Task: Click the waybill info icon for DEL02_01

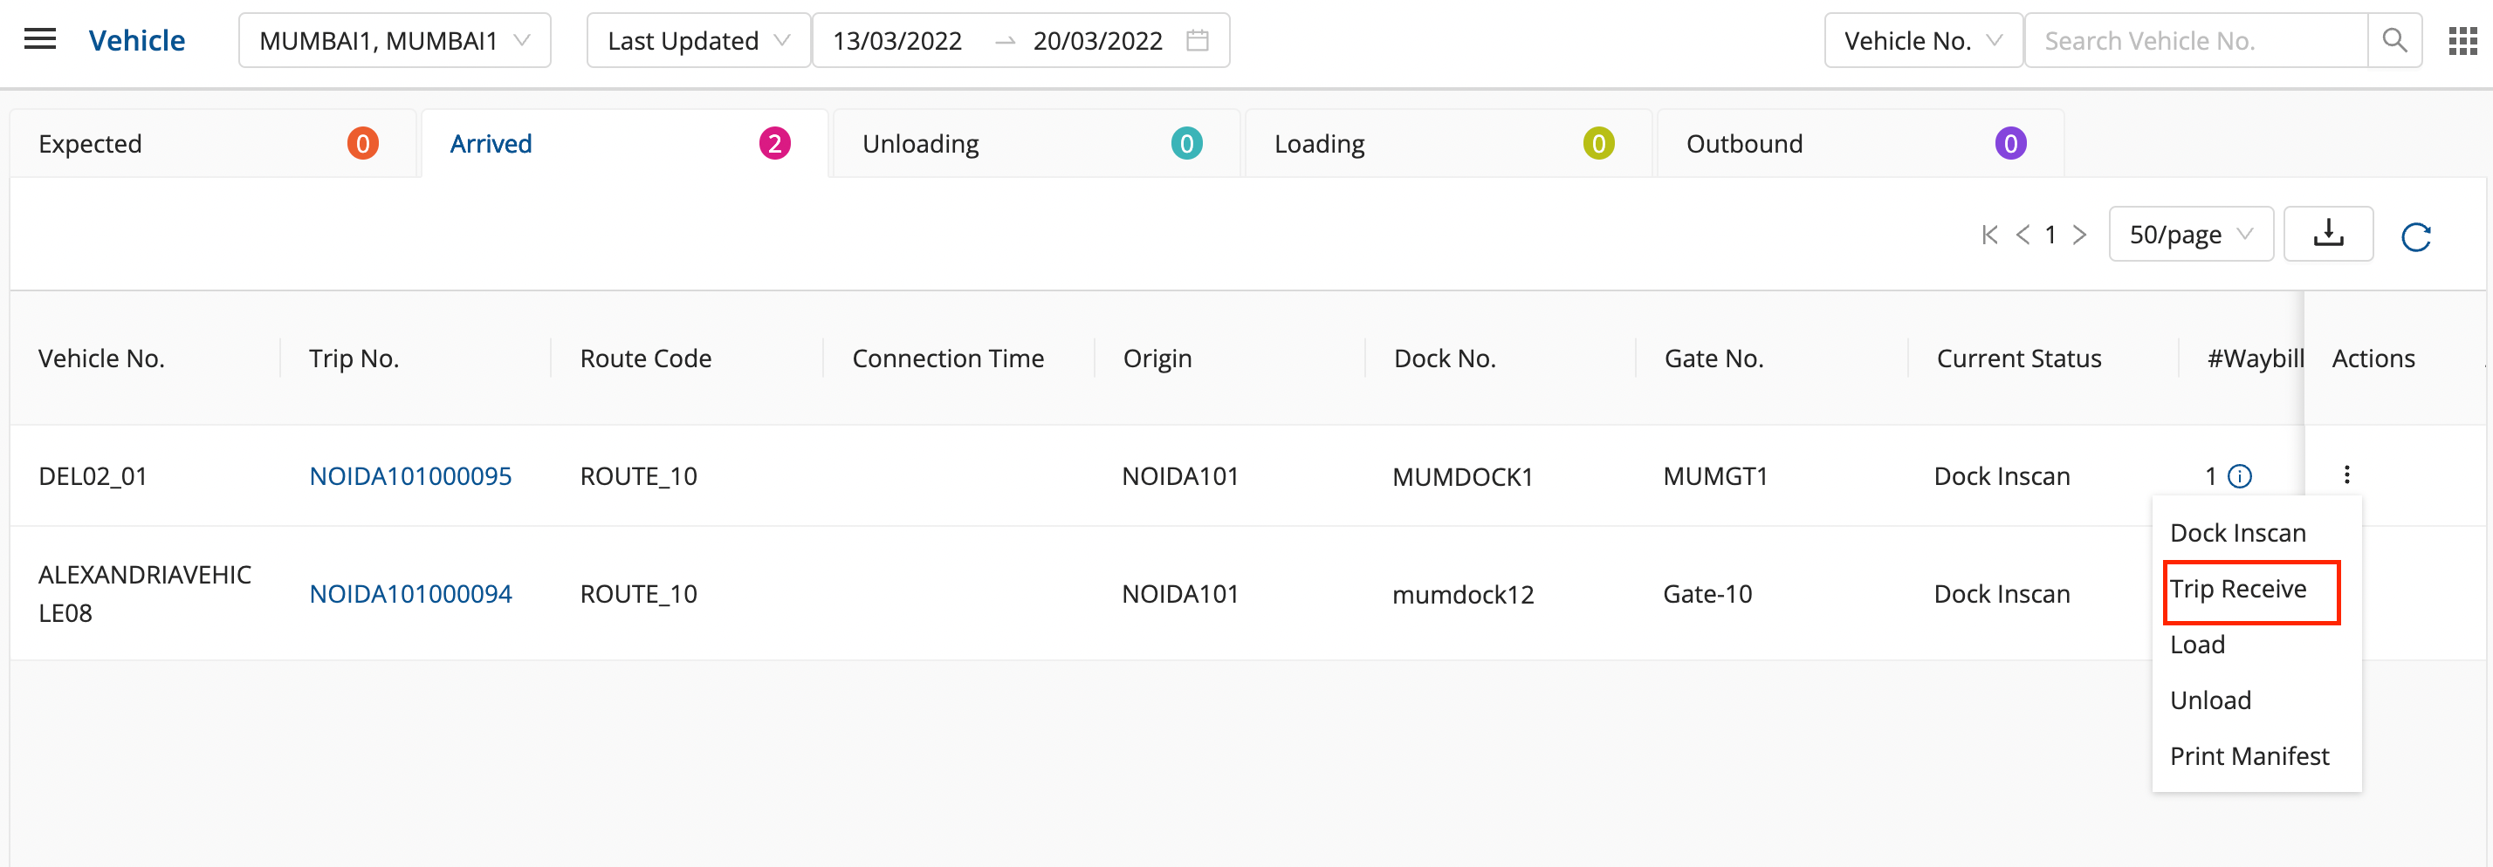Action: (x=2240, y=476)
